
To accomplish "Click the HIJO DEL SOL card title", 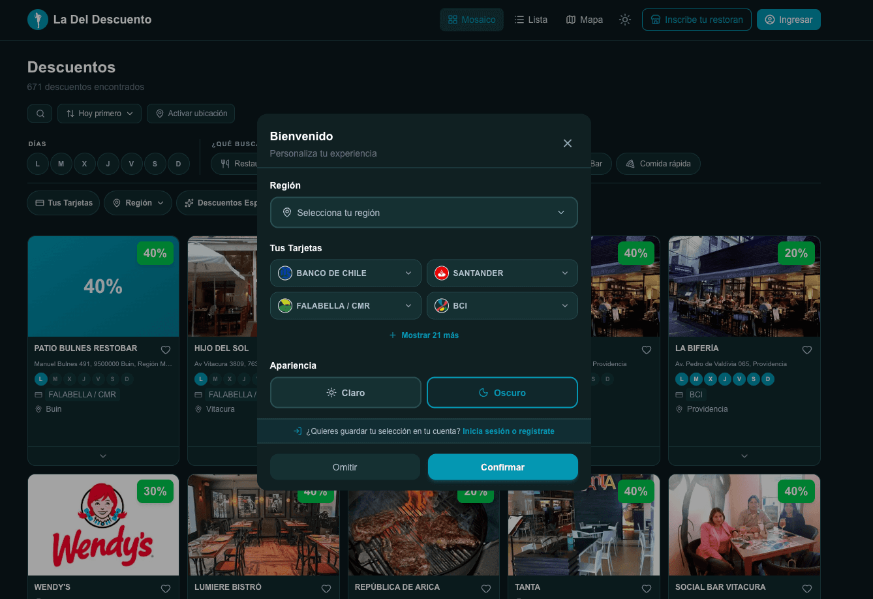I will pyautogui.click(x=222, y=348).
